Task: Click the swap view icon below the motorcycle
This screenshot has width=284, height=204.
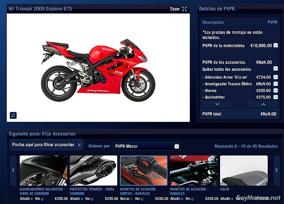Action: tap(13, 115)
